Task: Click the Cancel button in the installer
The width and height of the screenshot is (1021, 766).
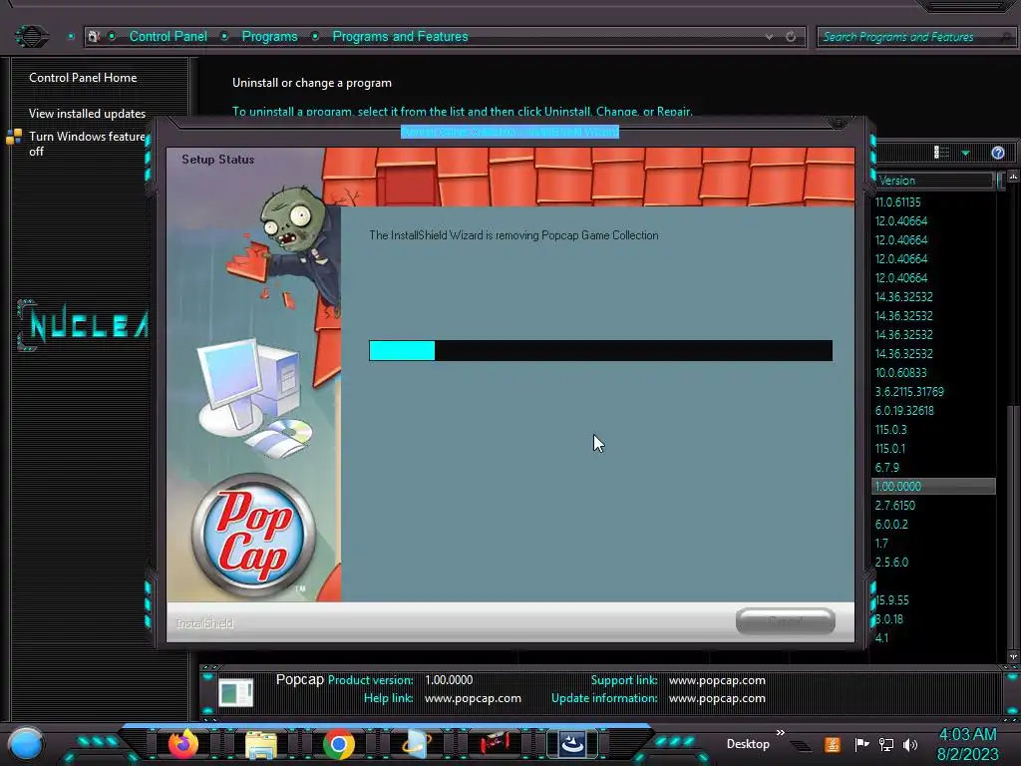Action: pos(786,621)
